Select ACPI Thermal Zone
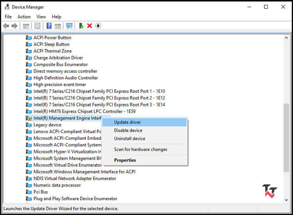The height and width of the screenshot is (215, 293). (x=53, y=51)
